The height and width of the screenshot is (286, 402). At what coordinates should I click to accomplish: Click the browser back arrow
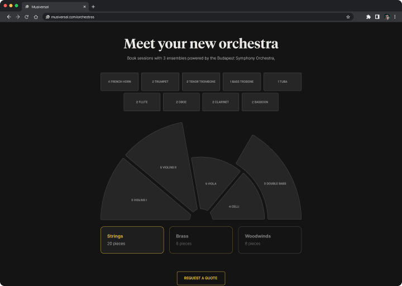point(8,17)
